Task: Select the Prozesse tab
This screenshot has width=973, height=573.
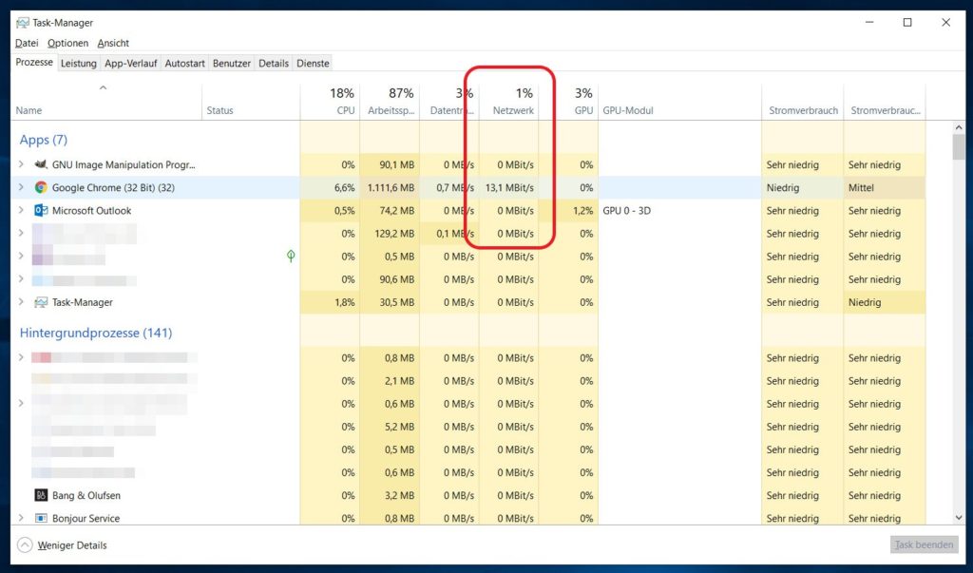Action: click(34, 62)
